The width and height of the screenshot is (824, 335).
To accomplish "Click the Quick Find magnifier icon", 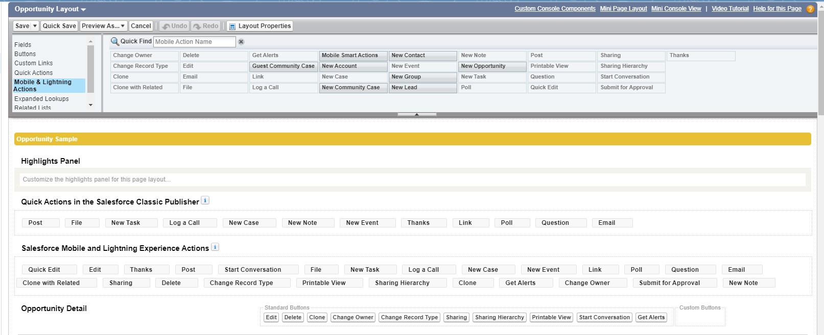I will (115, 41).
